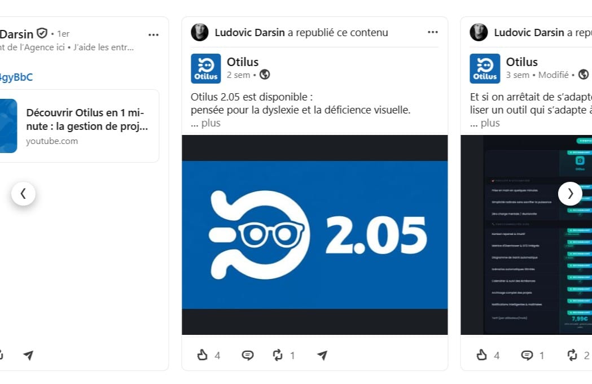Open Ludovic Darsin name on the 2.05 repost

249,33
